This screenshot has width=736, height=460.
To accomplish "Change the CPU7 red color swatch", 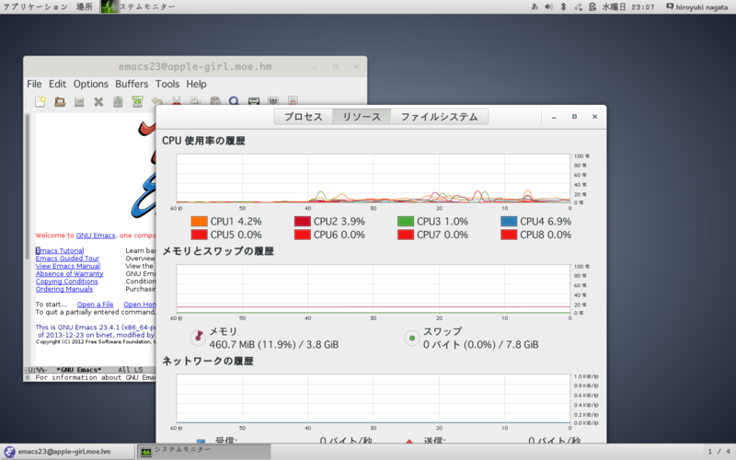I will [406, 235].
